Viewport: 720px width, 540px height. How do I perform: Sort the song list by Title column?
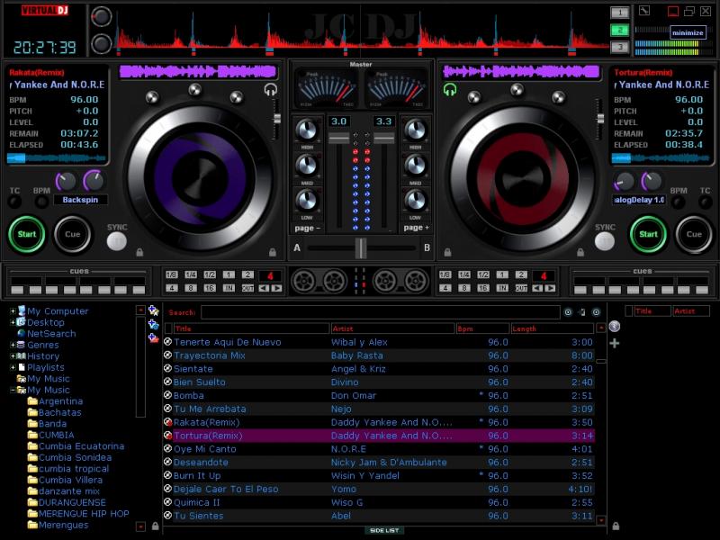[x=251, y=328]
